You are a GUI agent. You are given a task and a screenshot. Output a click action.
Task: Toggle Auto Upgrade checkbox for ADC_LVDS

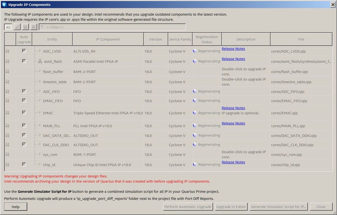click(x=24, y=51)
